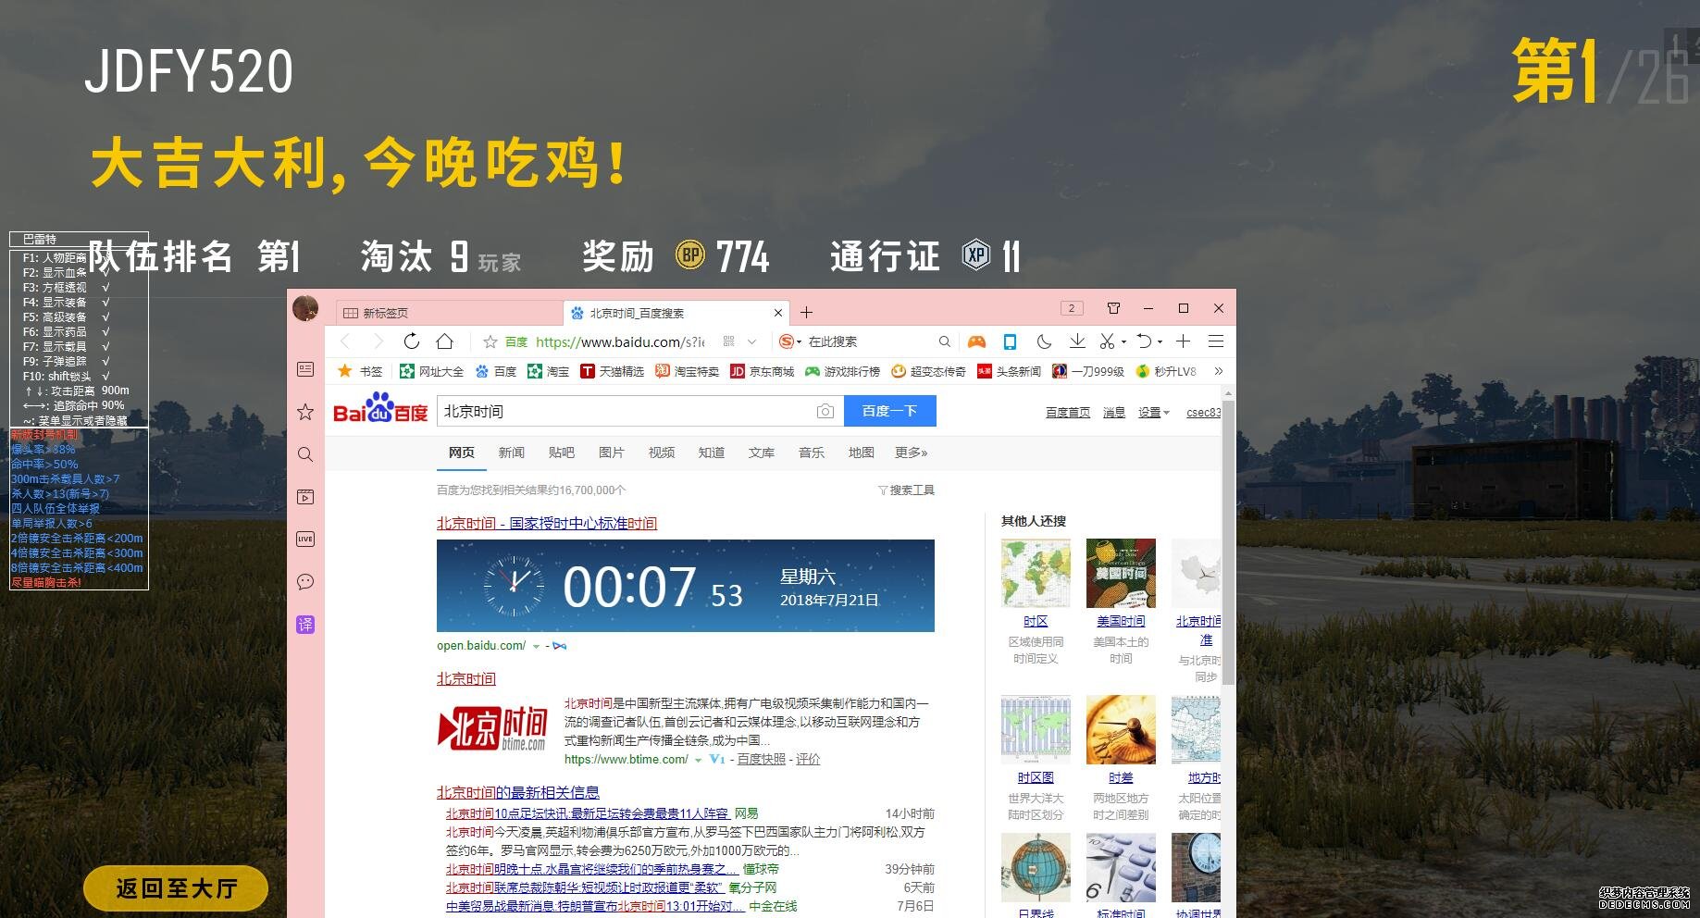Bookmark page with address bar star

[490, 341]
